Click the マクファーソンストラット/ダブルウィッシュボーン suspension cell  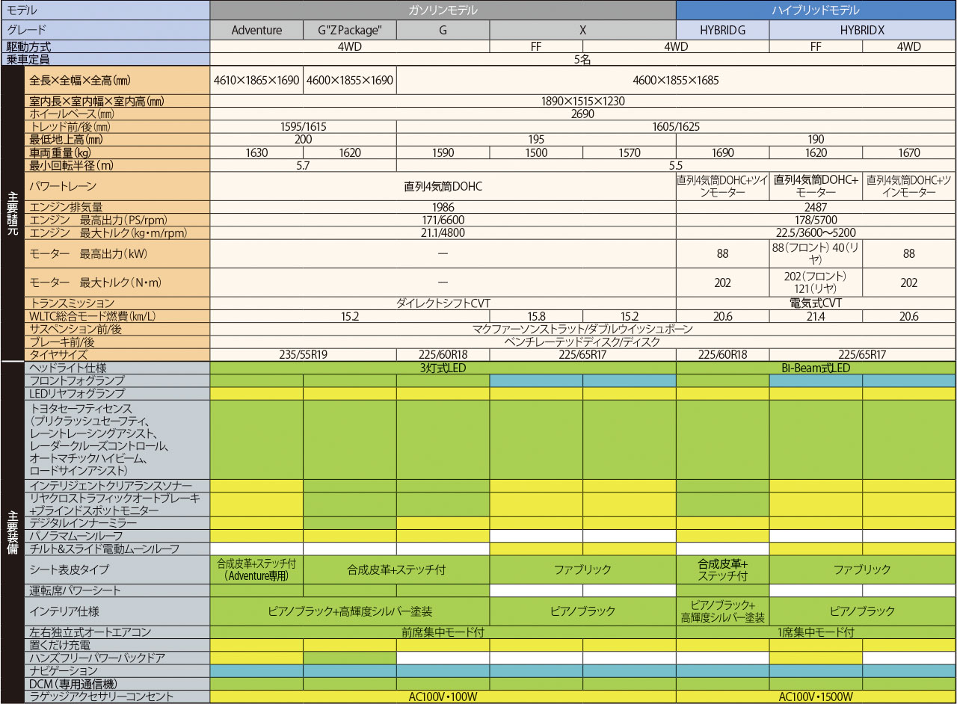pos(583,329)
